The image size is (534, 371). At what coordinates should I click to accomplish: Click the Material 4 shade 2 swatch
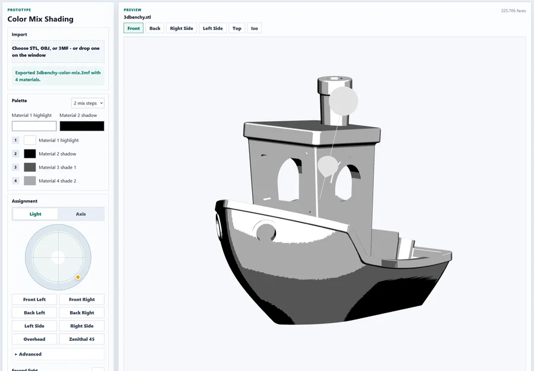tap(30, 181)
